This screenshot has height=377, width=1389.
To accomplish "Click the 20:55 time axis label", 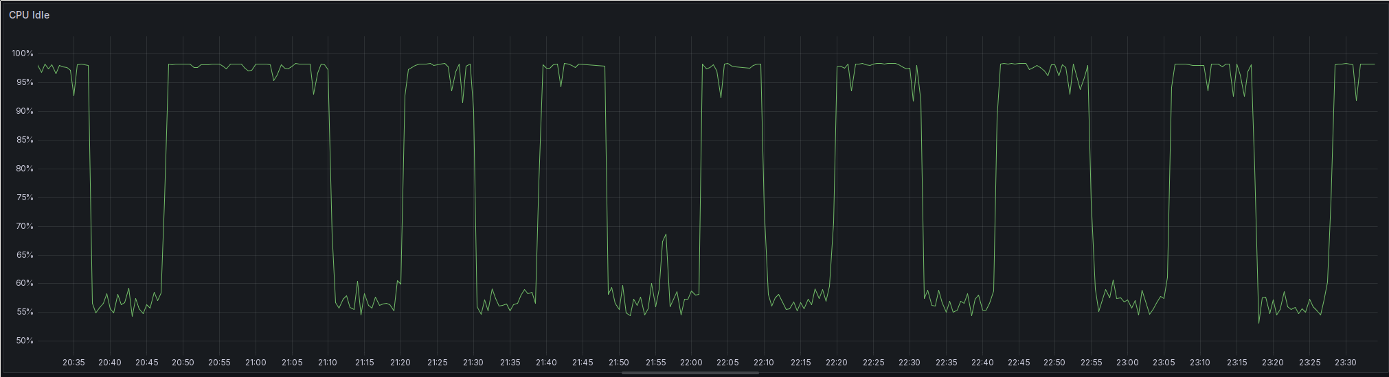I will coord(219,363).
